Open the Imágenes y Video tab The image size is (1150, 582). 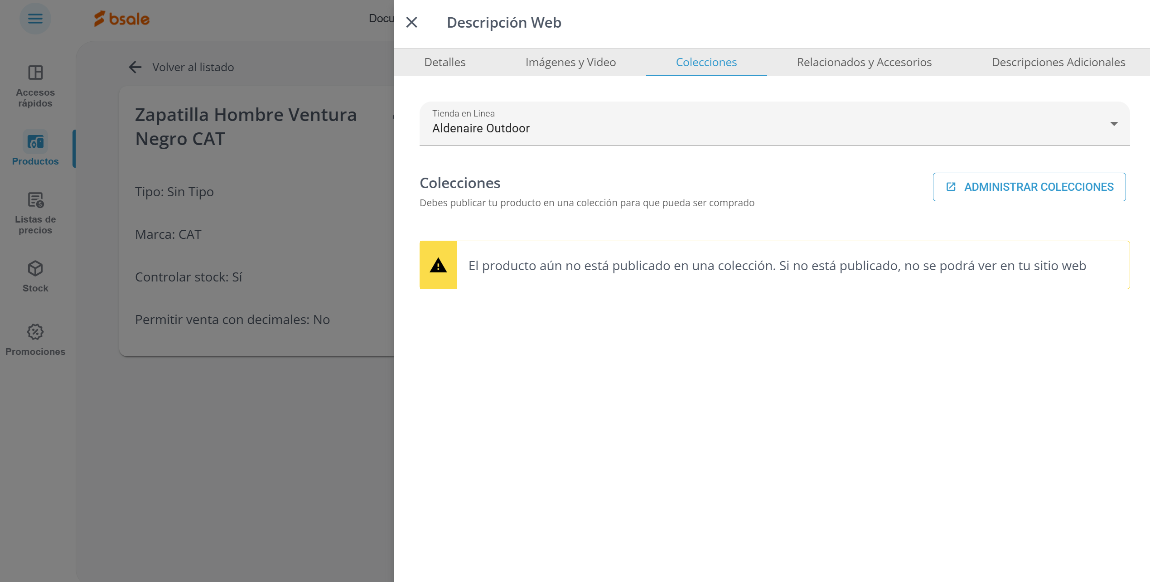coord(570,62)
